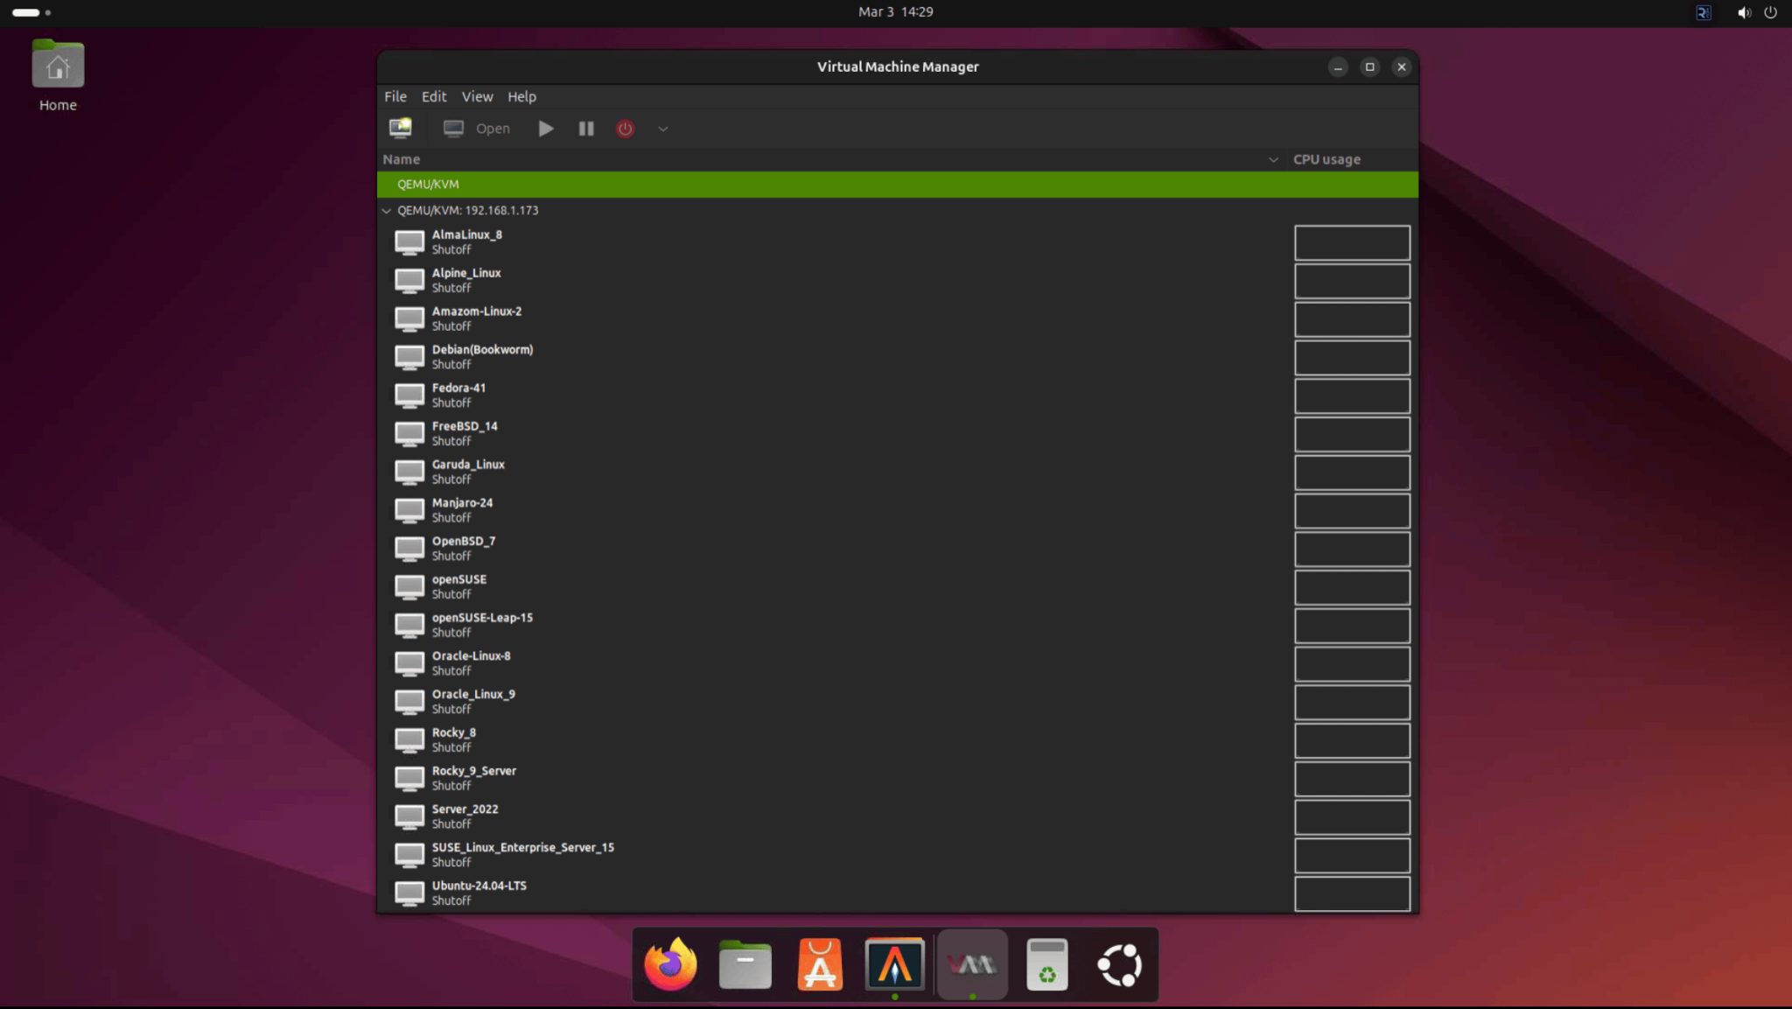Screen dimensions: 1792x1009
Task: Open Ubuntu Software from the dock
Action: [x=819, y=963]
